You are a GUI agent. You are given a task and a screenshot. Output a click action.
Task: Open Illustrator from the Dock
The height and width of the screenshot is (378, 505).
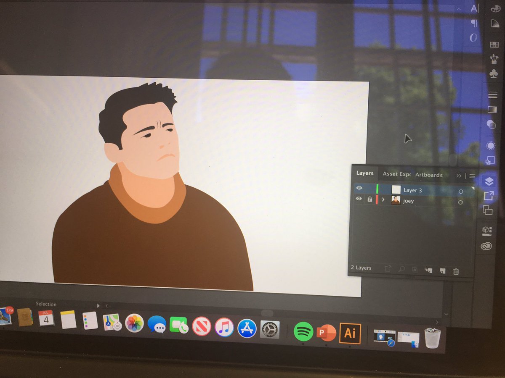[x=350, y=333]
